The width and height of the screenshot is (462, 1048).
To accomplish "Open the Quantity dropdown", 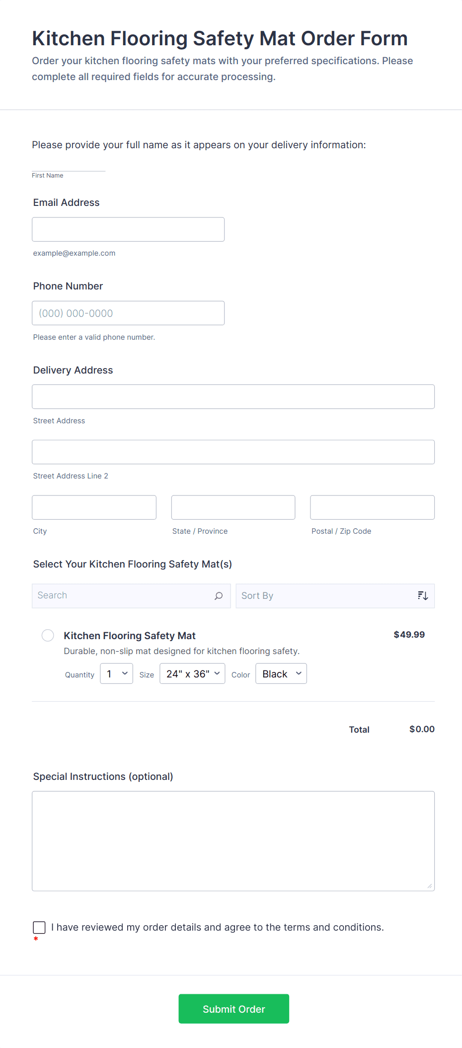I will 116,673.
